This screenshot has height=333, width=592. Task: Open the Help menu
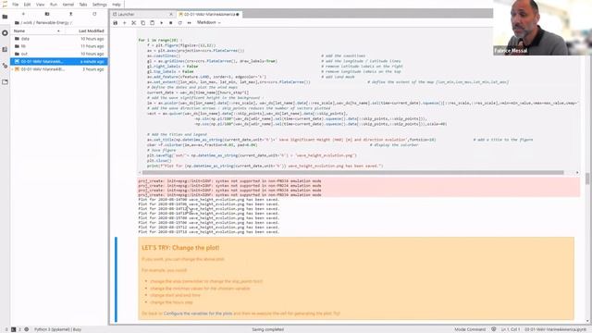pyautogui.click(x=117, y=5)
